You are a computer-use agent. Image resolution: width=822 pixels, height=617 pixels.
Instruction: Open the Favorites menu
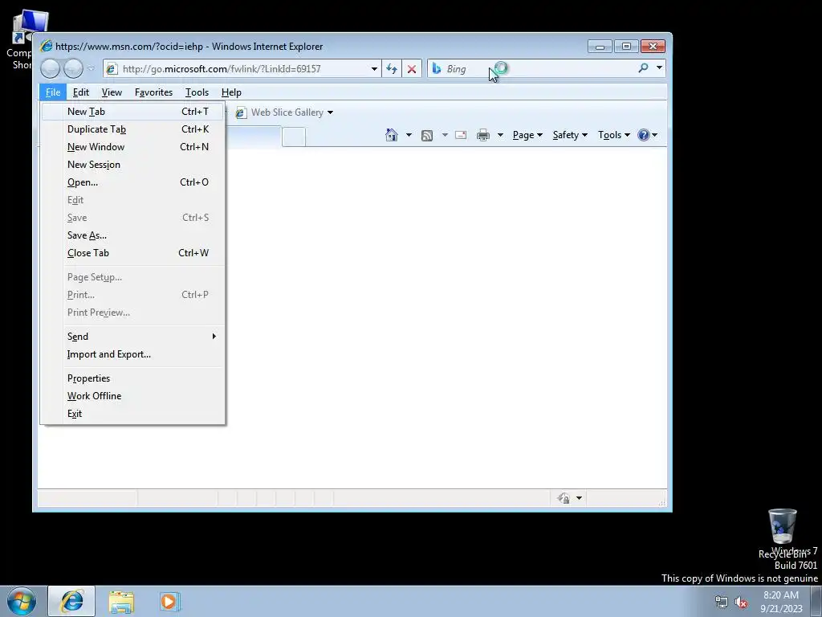pos(153,92)
